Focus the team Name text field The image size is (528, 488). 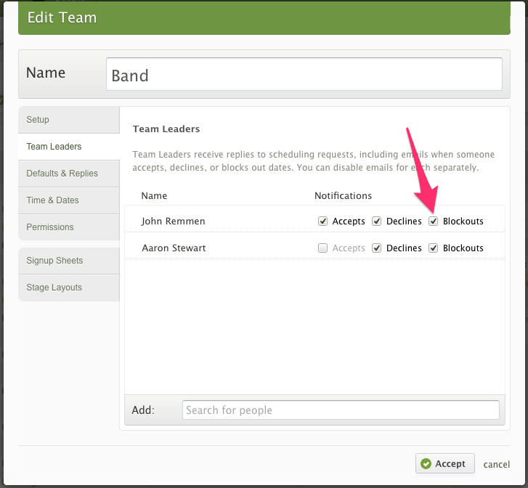click(304, 75)
